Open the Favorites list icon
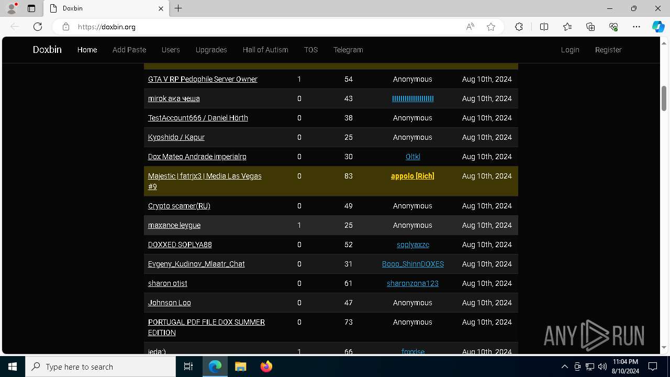The image size is (670, 377). pos(567,27)
